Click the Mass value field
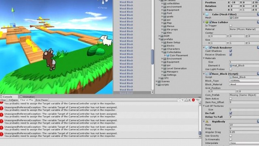 click(244, 125)
